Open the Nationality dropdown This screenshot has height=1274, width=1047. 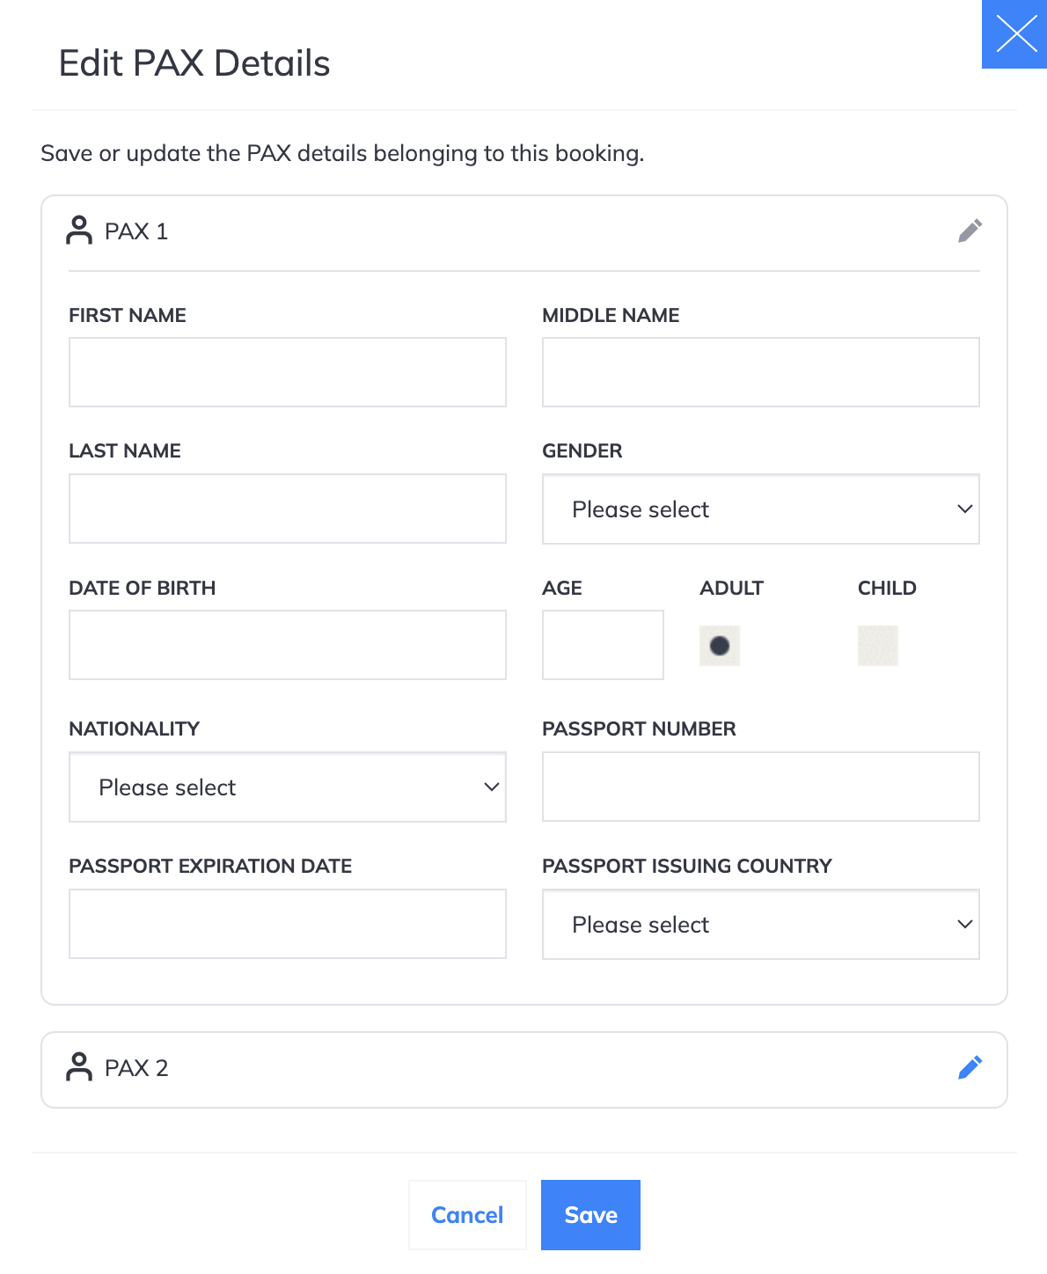click(x=288, y=787)
